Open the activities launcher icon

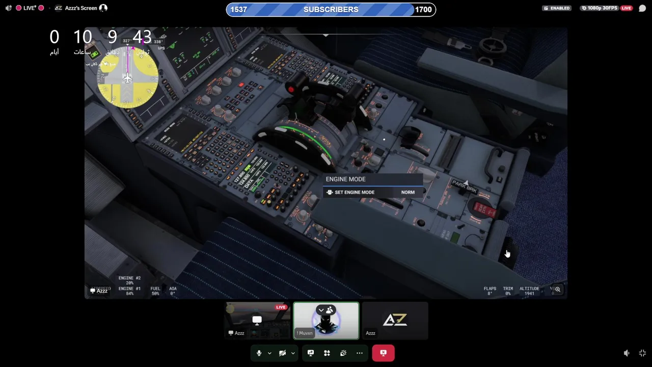327,353
